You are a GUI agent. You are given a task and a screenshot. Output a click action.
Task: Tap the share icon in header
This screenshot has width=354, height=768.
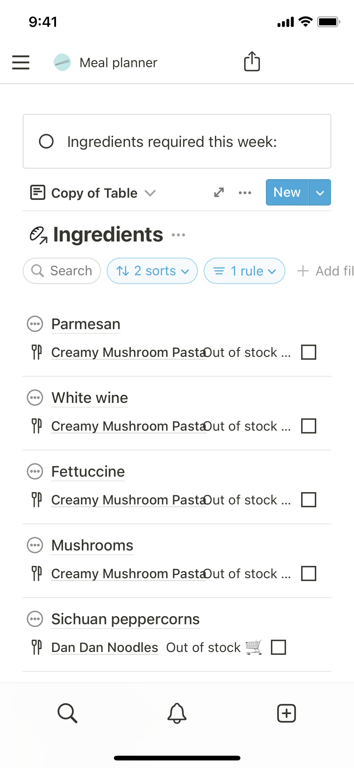tap(252, 61)
